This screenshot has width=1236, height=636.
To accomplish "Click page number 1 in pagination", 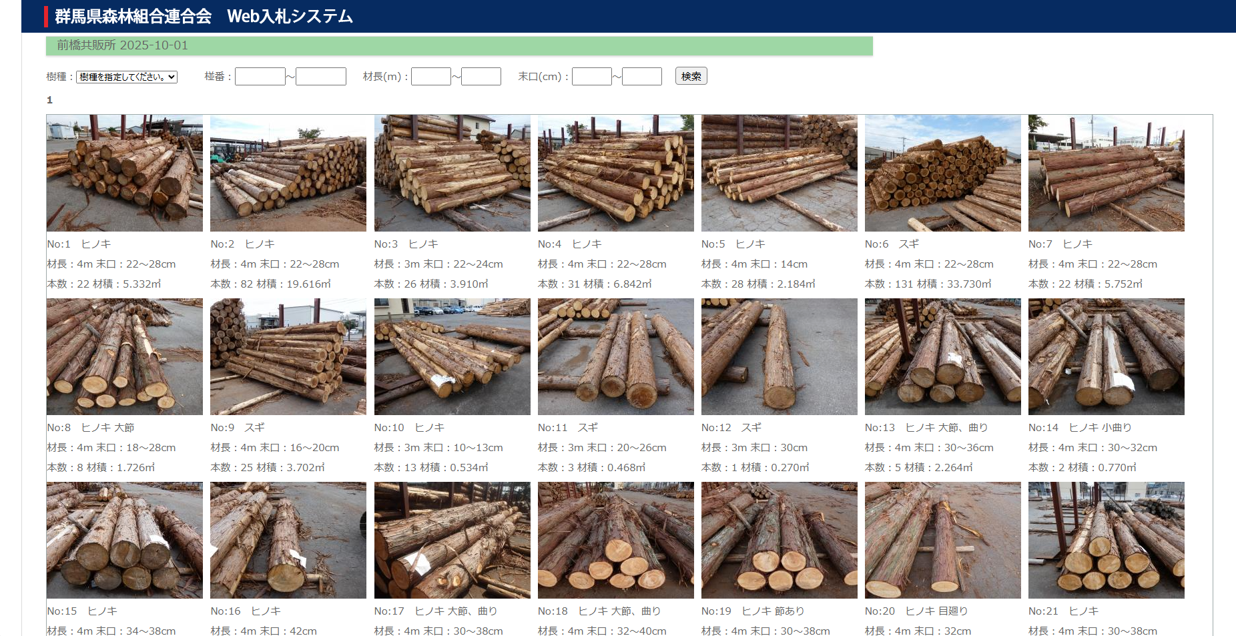I will point(49,100).
